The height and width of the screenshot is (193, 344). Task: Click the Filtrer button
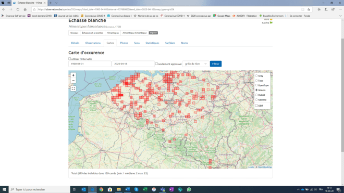click(216, 64)
